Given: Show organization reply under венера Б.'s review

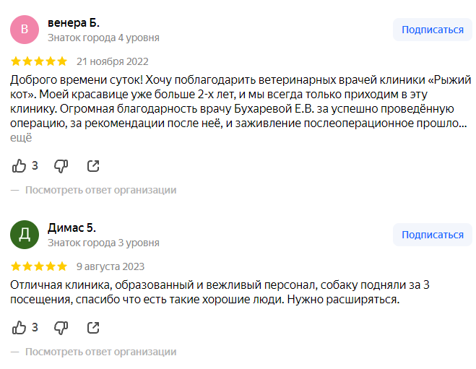Looking at the screenshot, I should tap(100, 191).
